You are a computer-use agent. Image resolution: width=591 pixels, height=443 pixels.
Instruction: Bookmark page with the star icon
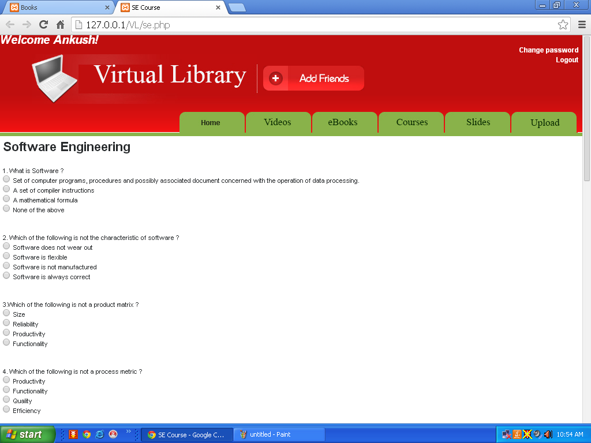[x=563, y=25]
